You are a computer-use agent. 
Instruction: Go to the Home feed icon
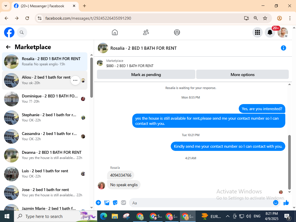point(115,32)
